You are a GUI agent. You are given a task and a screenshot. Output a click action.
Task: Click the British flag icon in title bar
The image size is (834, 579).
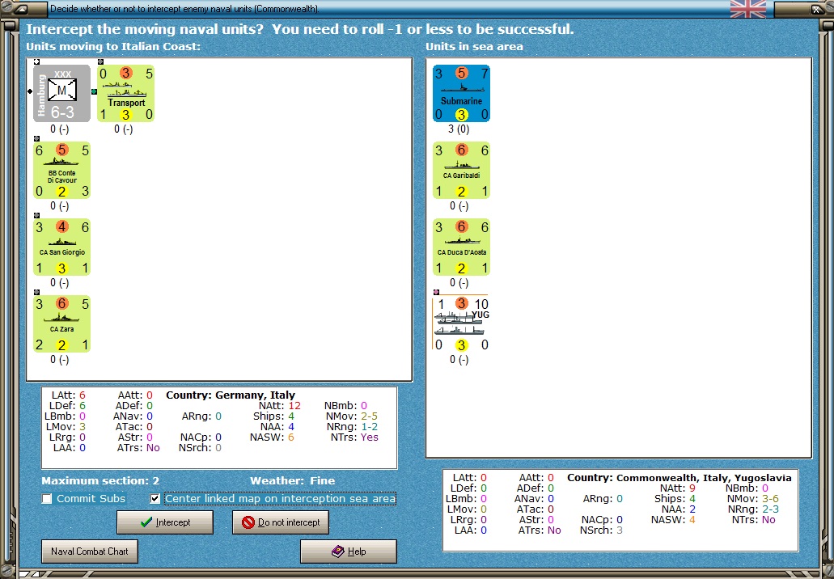[747, 9]
